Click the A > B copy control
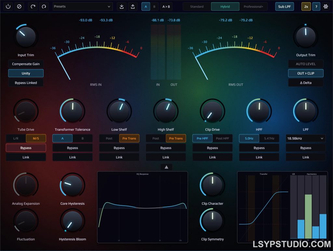Screen dimensions: 333x251 pos(166,6)
